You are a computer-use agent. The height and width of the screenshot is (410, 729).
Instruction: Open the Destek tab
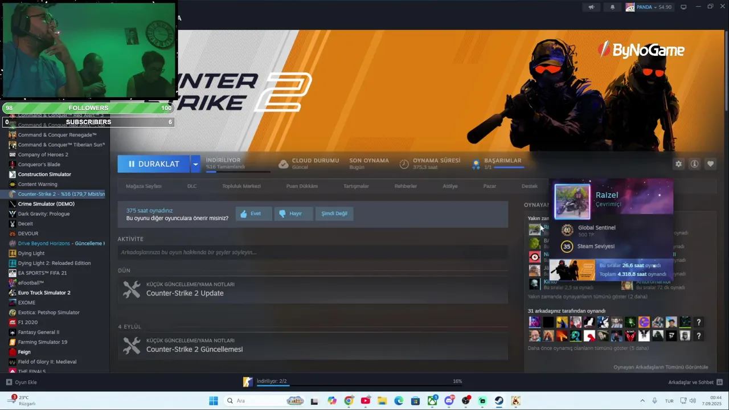click(x=530, y=186)
